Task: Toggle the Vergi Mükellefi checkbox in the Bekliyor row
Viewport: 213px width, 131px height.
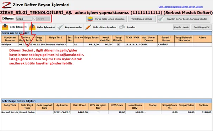Action: (x=119, y=45)
